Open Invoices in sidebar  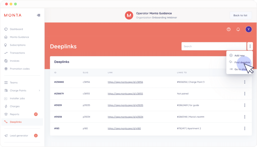click(15, 61)
